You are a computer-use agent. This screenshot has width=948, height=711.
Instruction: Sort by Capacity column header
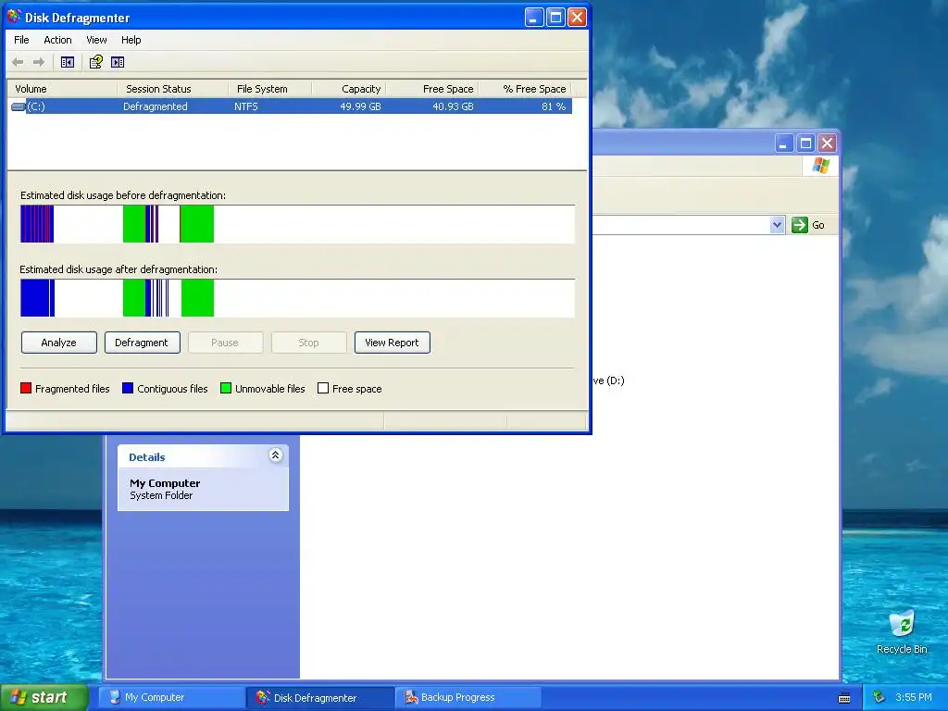click(348, 89)
